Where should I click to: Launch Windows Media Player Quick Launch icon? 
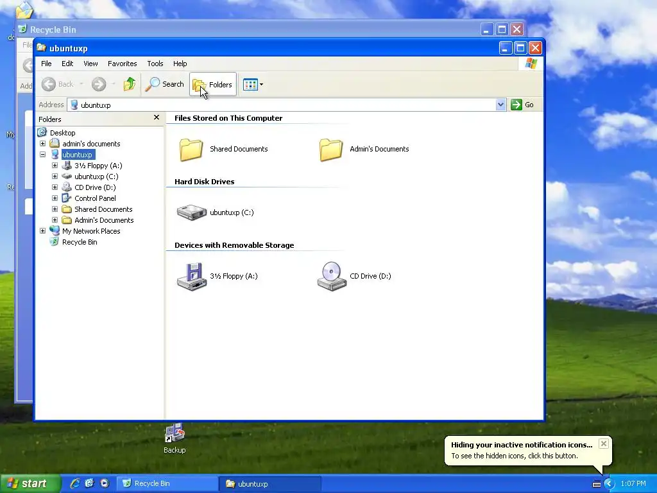coord(105,483)
